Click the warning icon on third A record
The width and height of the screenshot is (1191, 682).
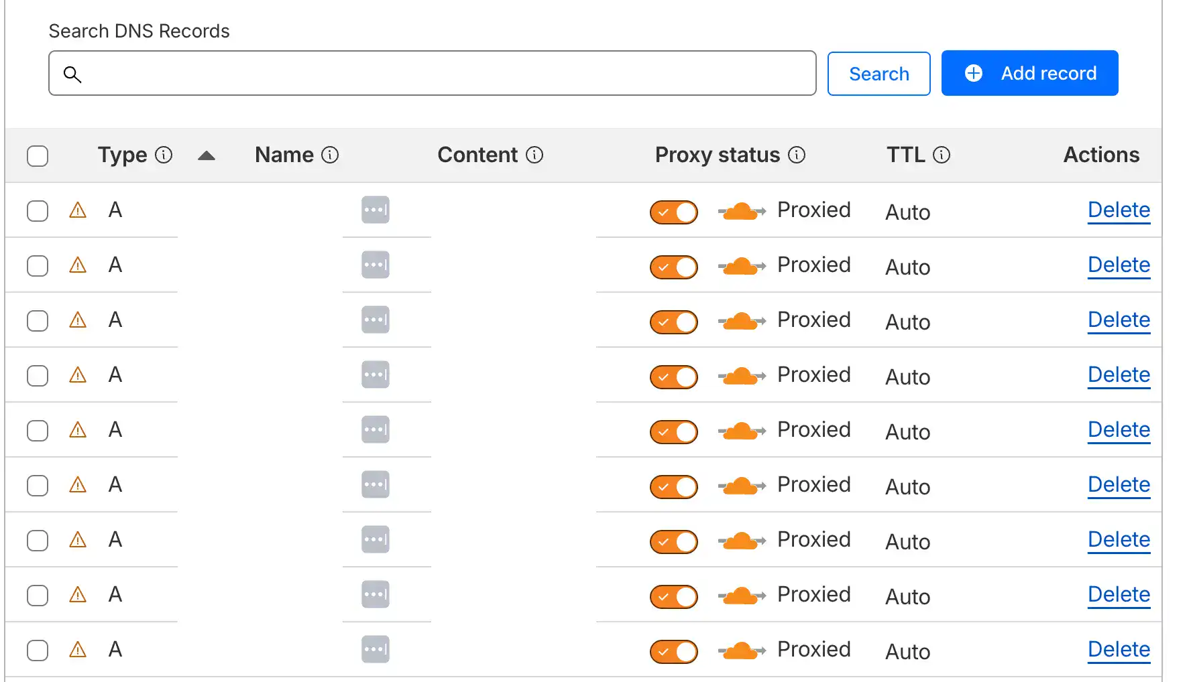78,320
